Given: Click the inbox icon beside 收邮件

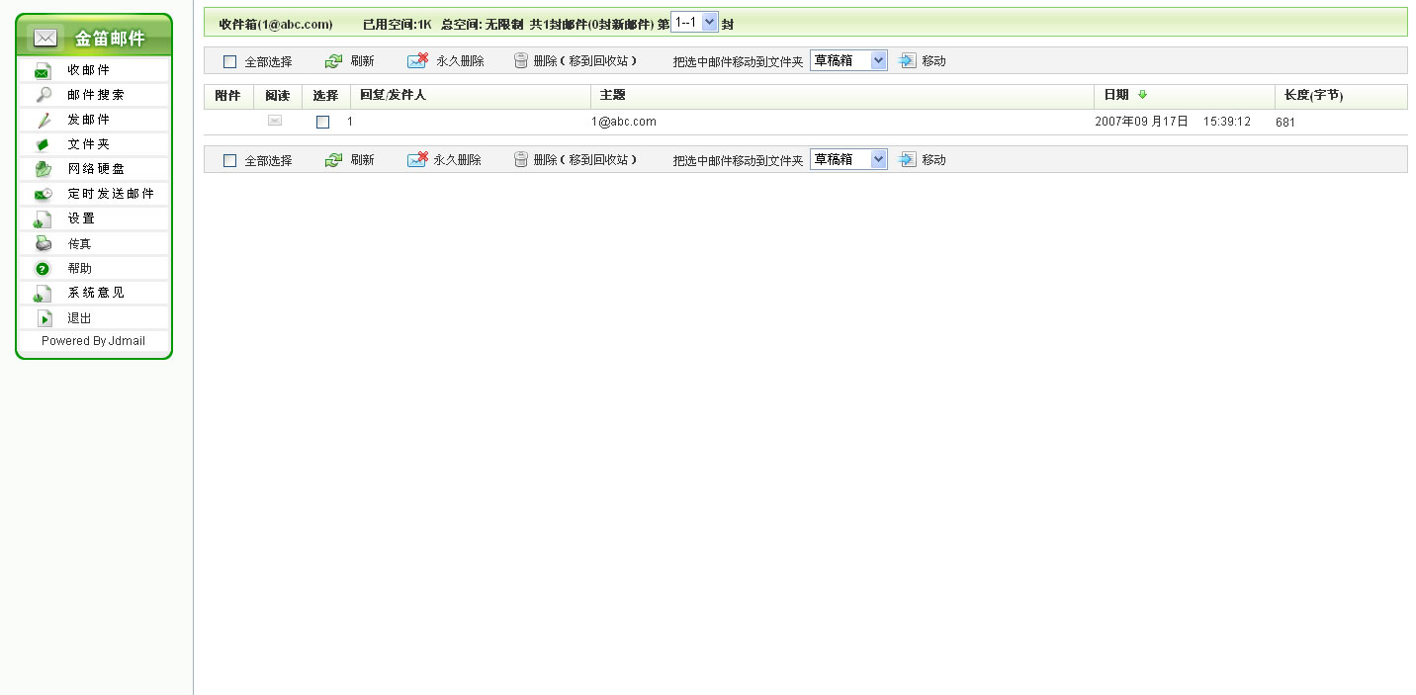Looking at the screenshot, I should [43, 71].
